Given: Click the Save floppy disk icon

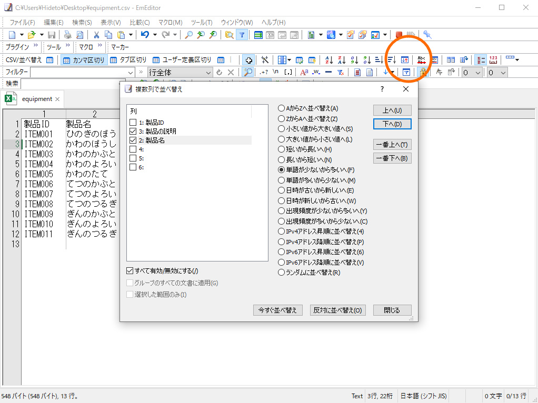Looking at the screenshot, I should [x=52, y=35].
